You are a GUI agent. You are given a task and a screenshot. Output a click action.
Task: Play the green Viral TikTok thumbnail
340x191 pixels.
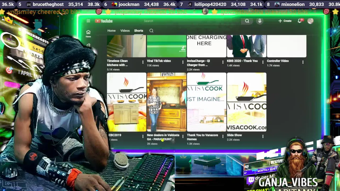(x=167, y=46)
